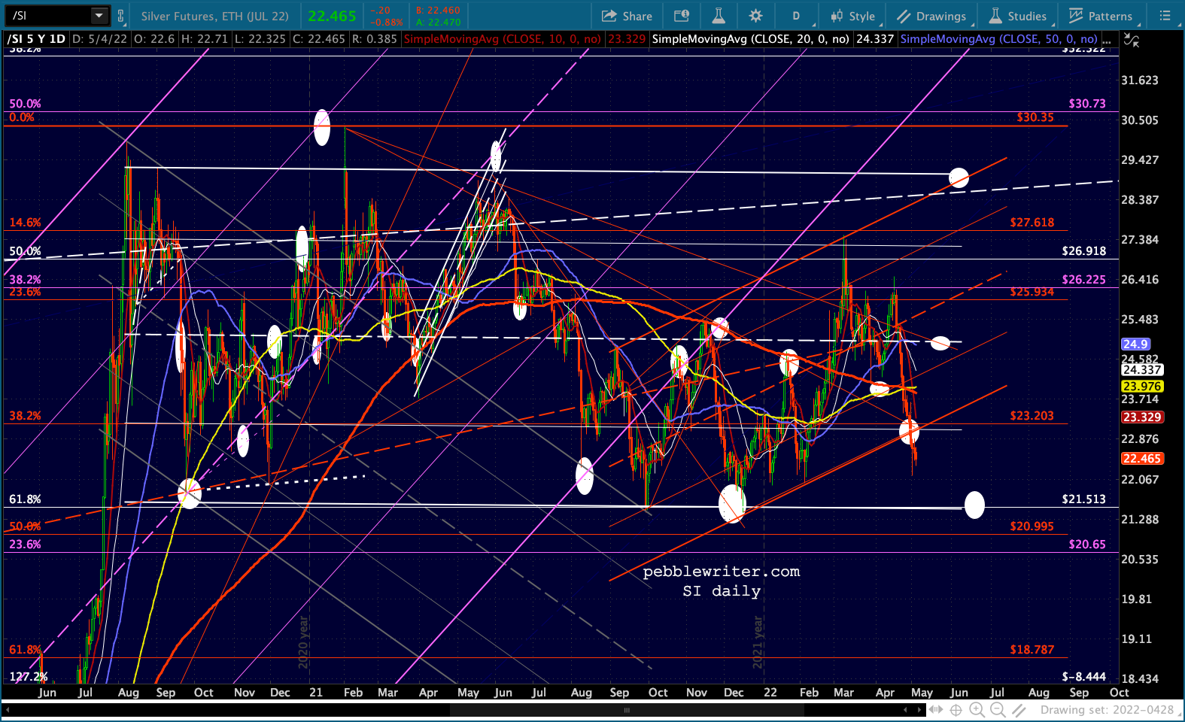Click the 2020 year vertical marker label
Image resolution: width=1185 pixels, height=722 pixels.
303,642
